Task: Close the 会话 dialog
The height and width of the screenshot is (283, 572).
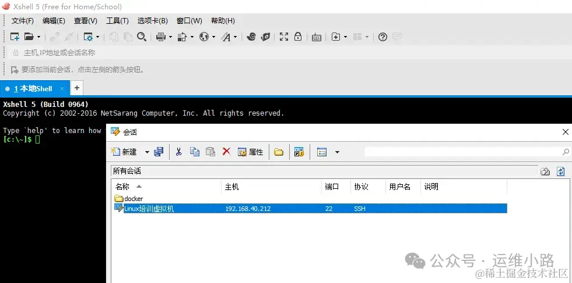Action: [x=566, y=132]
